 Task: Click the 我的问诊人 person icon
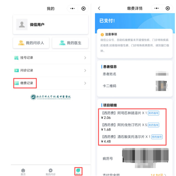tap(21, 43)
